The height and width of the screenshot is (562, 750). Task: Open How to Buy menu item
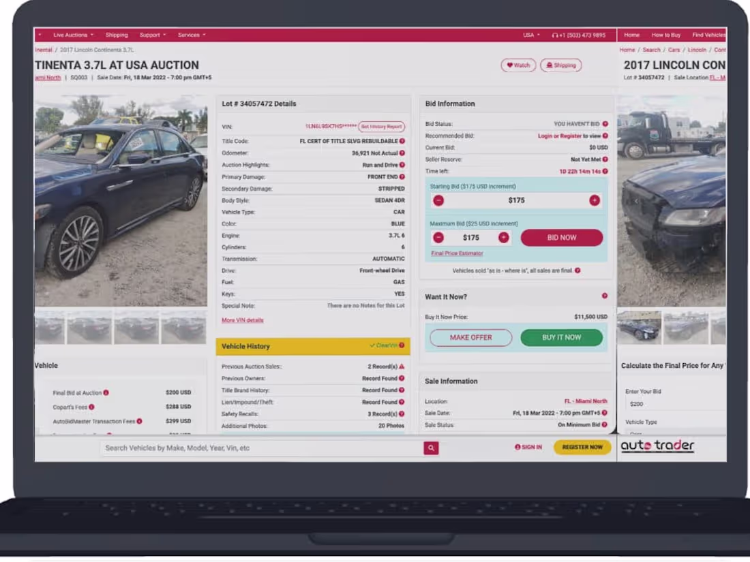click(666, 35)
